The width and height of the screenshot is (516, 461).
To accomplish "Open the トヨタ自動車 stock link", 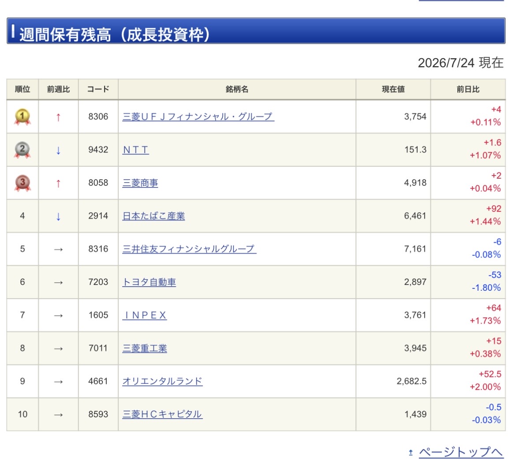I will (x=149, y=282).
